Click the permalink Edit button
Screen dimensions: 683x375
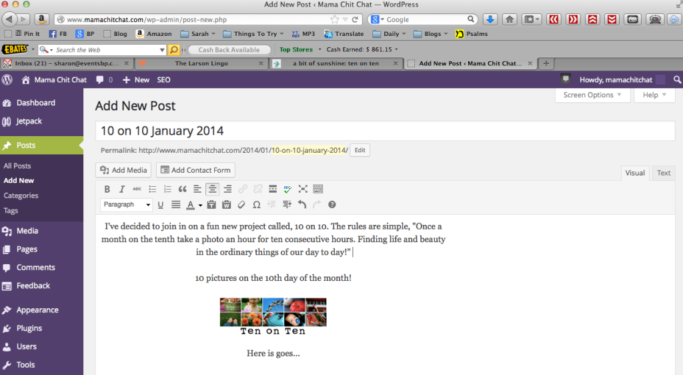pyautogui.click(x=360, y=150)
